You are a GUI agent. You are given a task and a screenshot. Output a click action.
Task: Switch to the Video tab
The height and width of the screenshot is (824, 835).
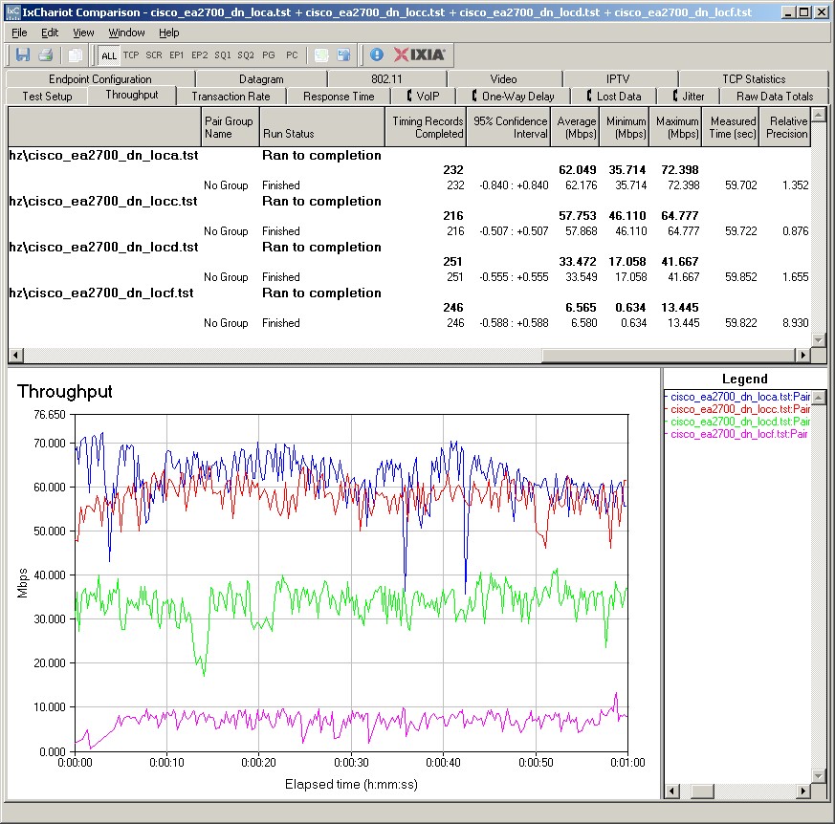click(x=504, y=78)
